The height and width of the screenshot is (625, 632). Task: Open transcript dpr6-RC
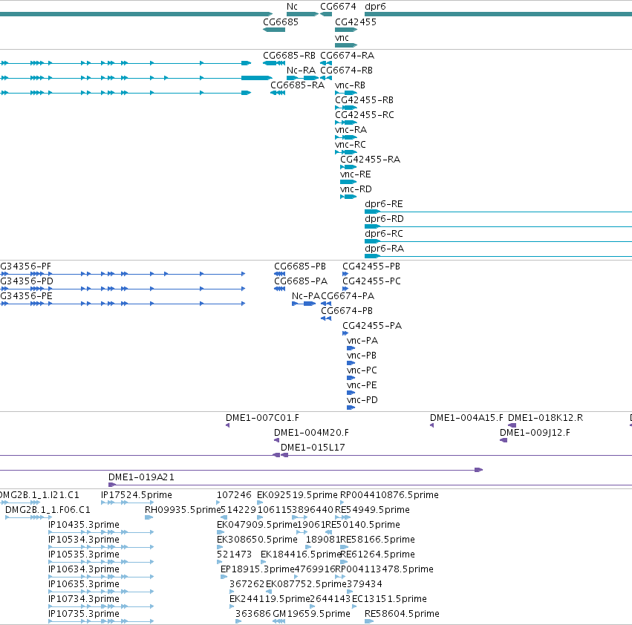coord(384,234)
